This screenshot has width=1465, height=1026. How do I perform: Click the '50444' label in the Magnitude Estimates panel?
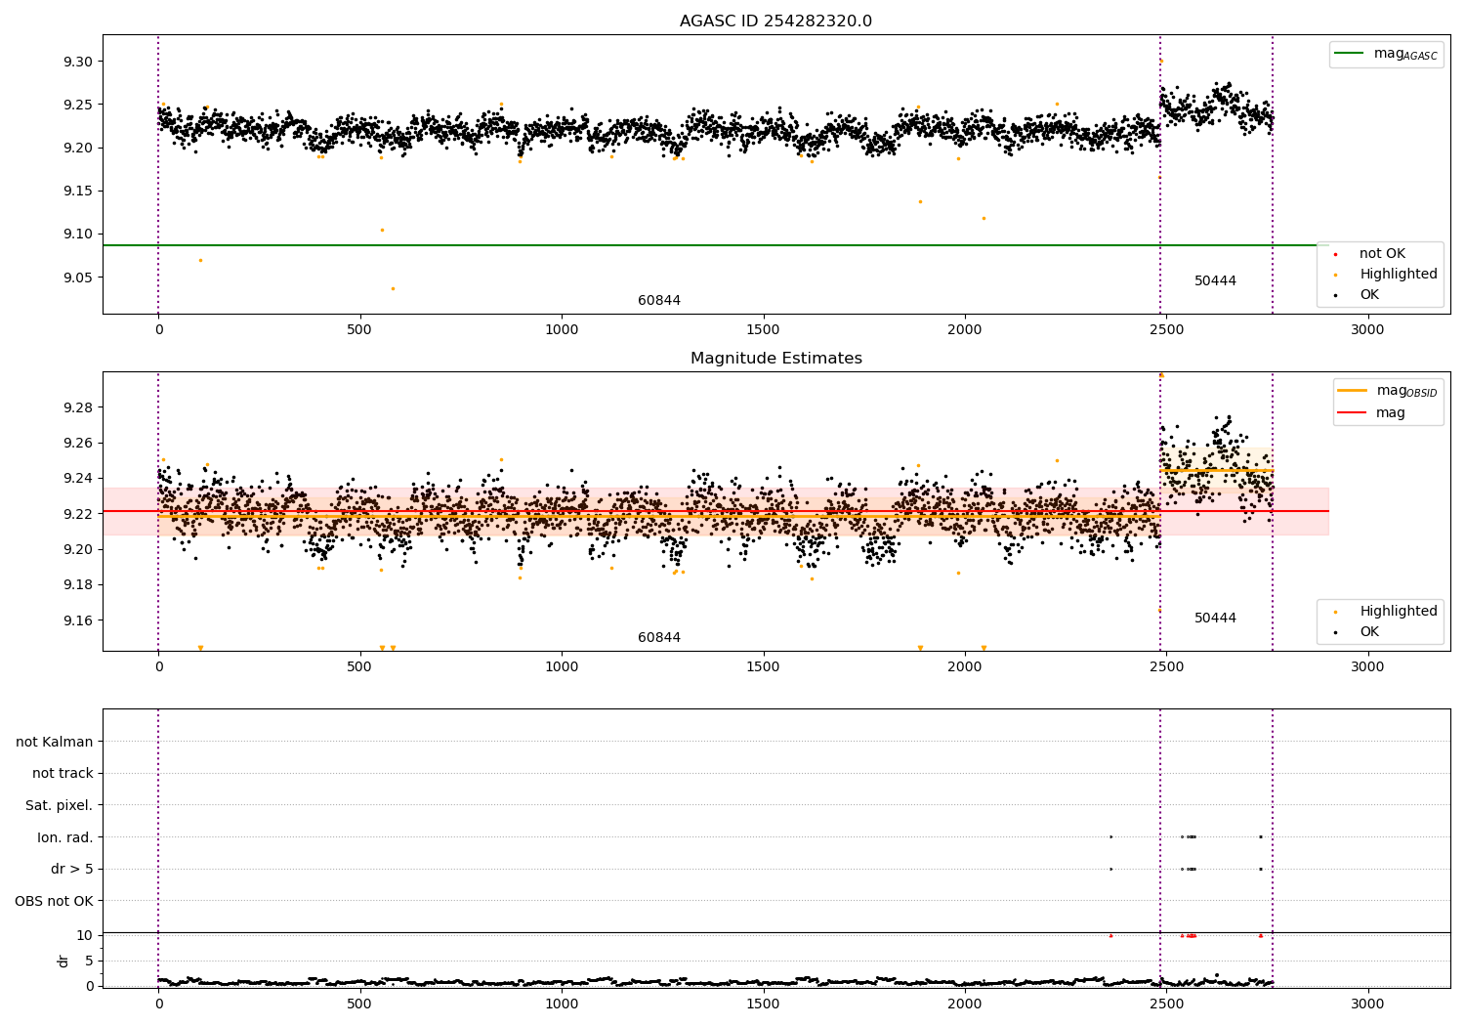[x=1215, y=619]
